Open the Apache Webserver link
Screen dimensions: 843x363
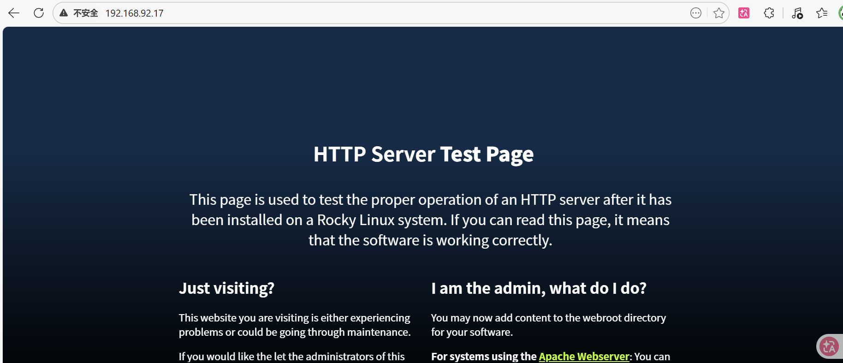[584, 357]
